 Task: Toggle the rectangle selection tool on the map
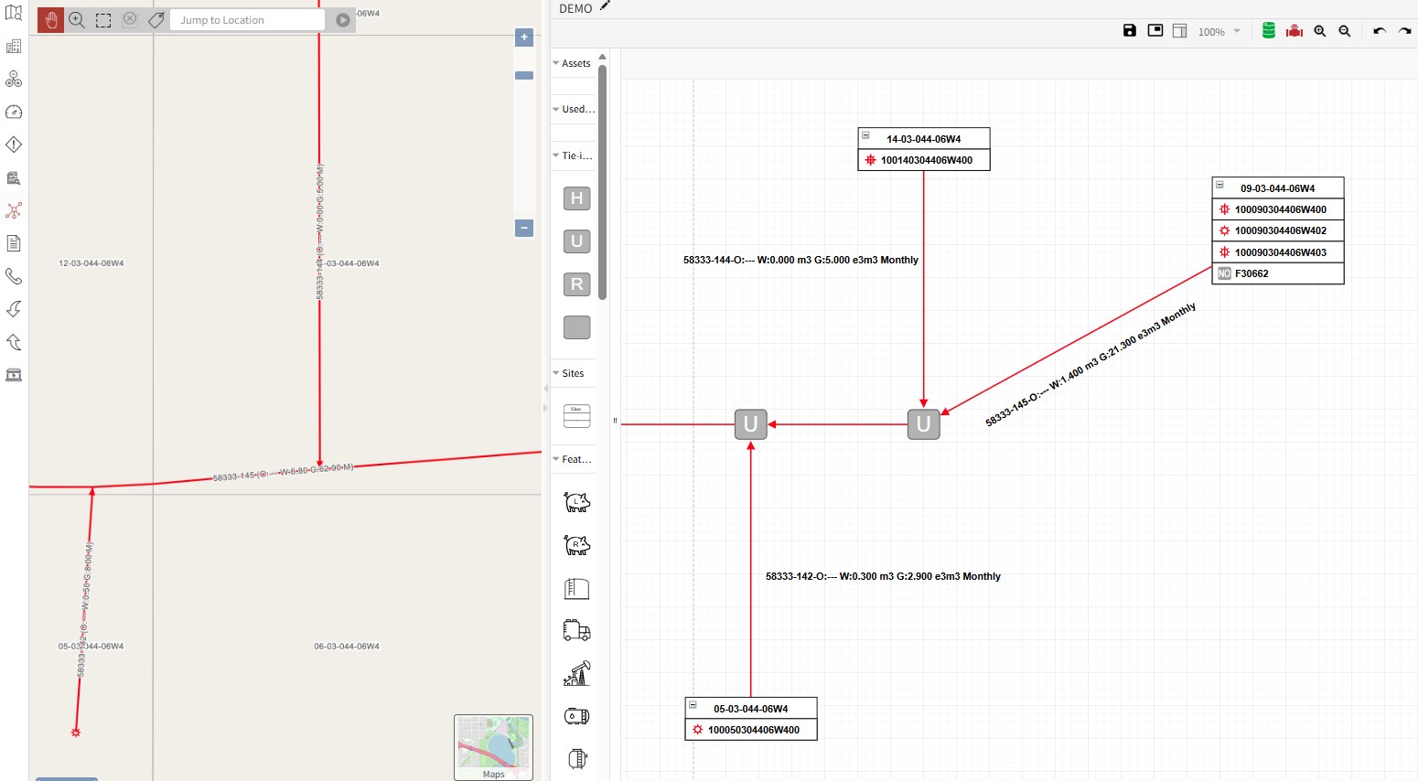tap(103, 19)
